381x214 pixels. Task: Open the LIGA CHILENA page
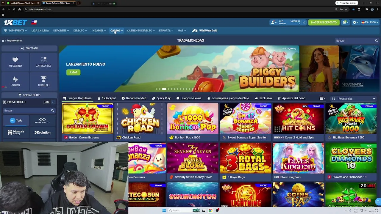40,31
